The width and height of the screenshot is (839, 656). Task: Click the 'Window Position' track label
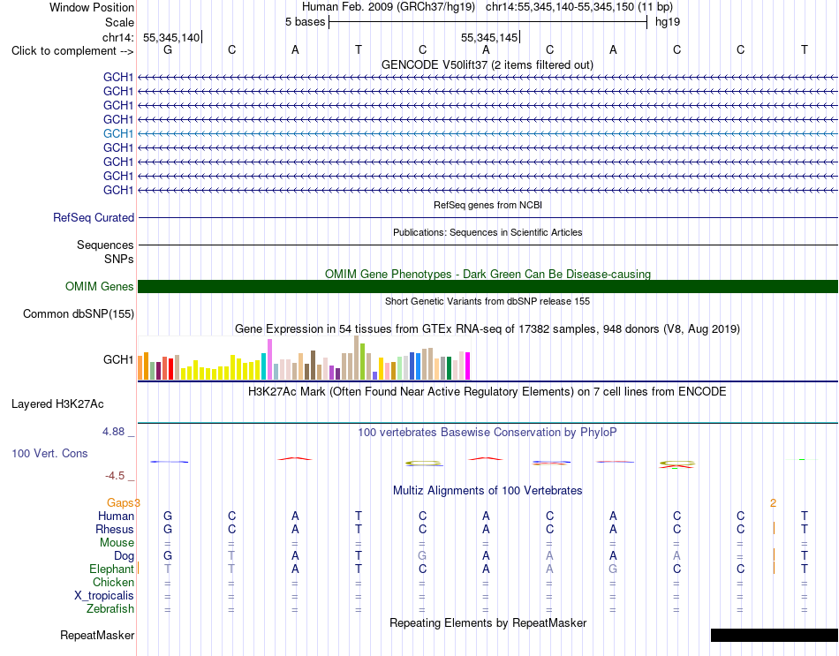pyautogui.click(x=92, y=7)
